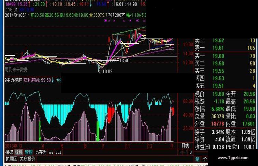Click the 13.40 price marker on chart
Viewport: 258px width, 166px height.
tap(124, 61)
